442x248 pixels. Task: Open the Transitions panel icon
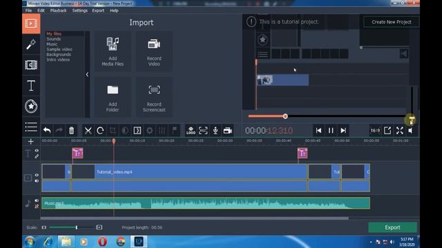[31, 65]
